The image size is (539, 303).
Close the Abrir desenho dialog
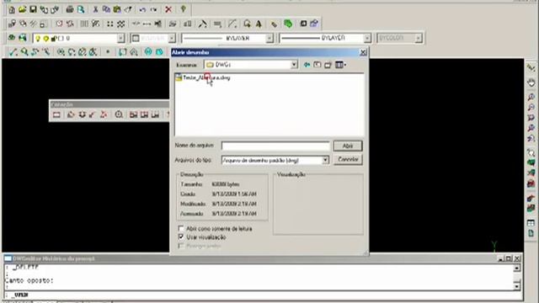tap(363, 52)
